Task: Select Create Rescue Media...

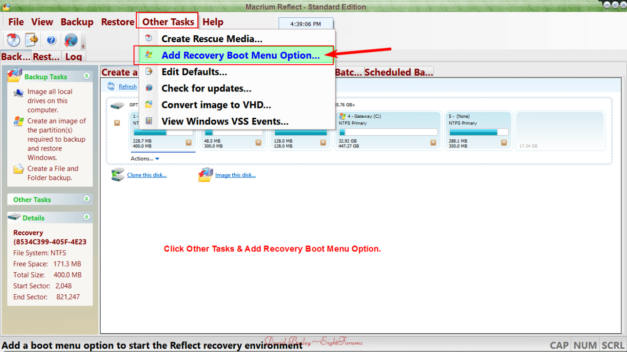Action: pyautogui.click(x=237, y=39)
